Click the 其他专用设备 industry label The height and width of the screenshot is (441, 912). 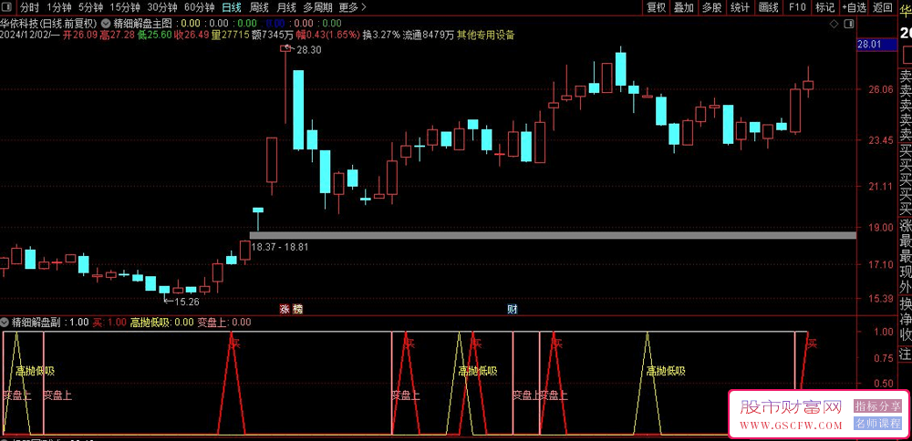tap(486, 35)
